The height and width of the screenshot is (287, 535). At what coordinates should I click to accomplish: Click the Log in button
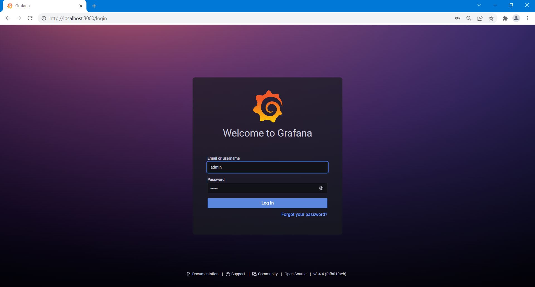[267, 203]
